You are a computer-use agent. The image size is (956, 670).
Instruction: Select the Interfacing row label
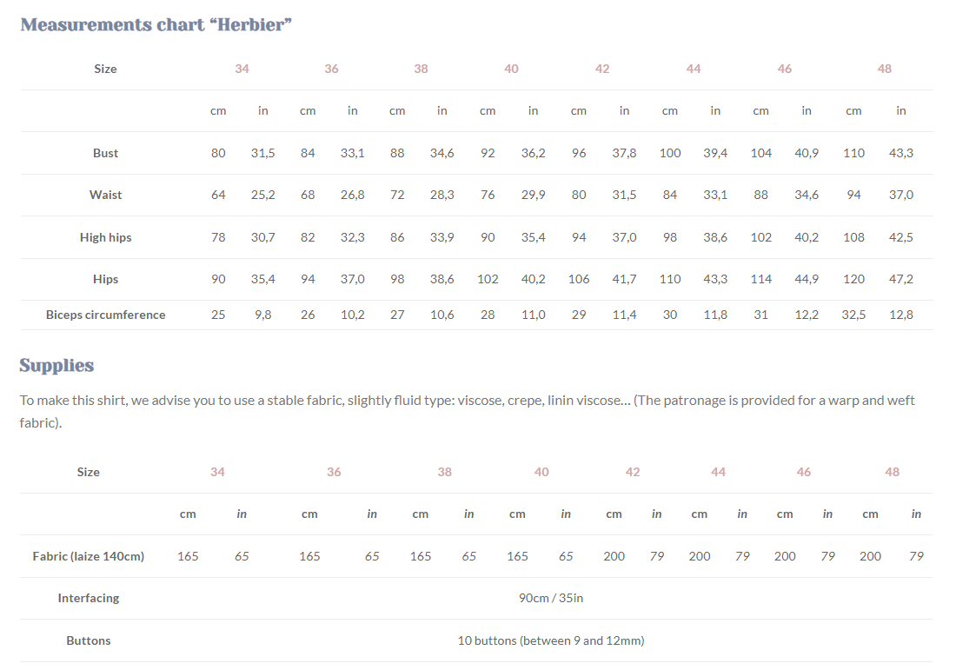(x=88, y=598)
